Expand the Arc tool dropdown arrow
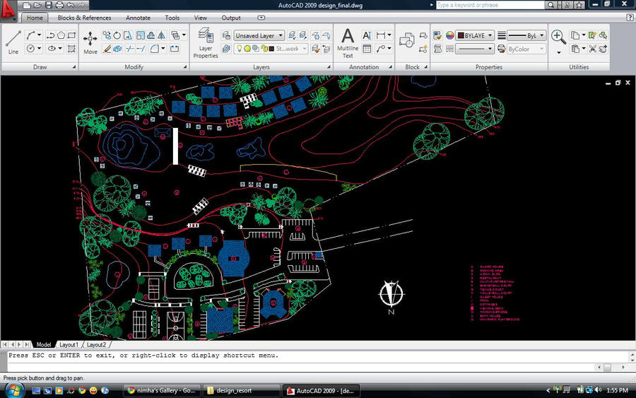The width and height of the screenshot is (636, 398). 40,35
